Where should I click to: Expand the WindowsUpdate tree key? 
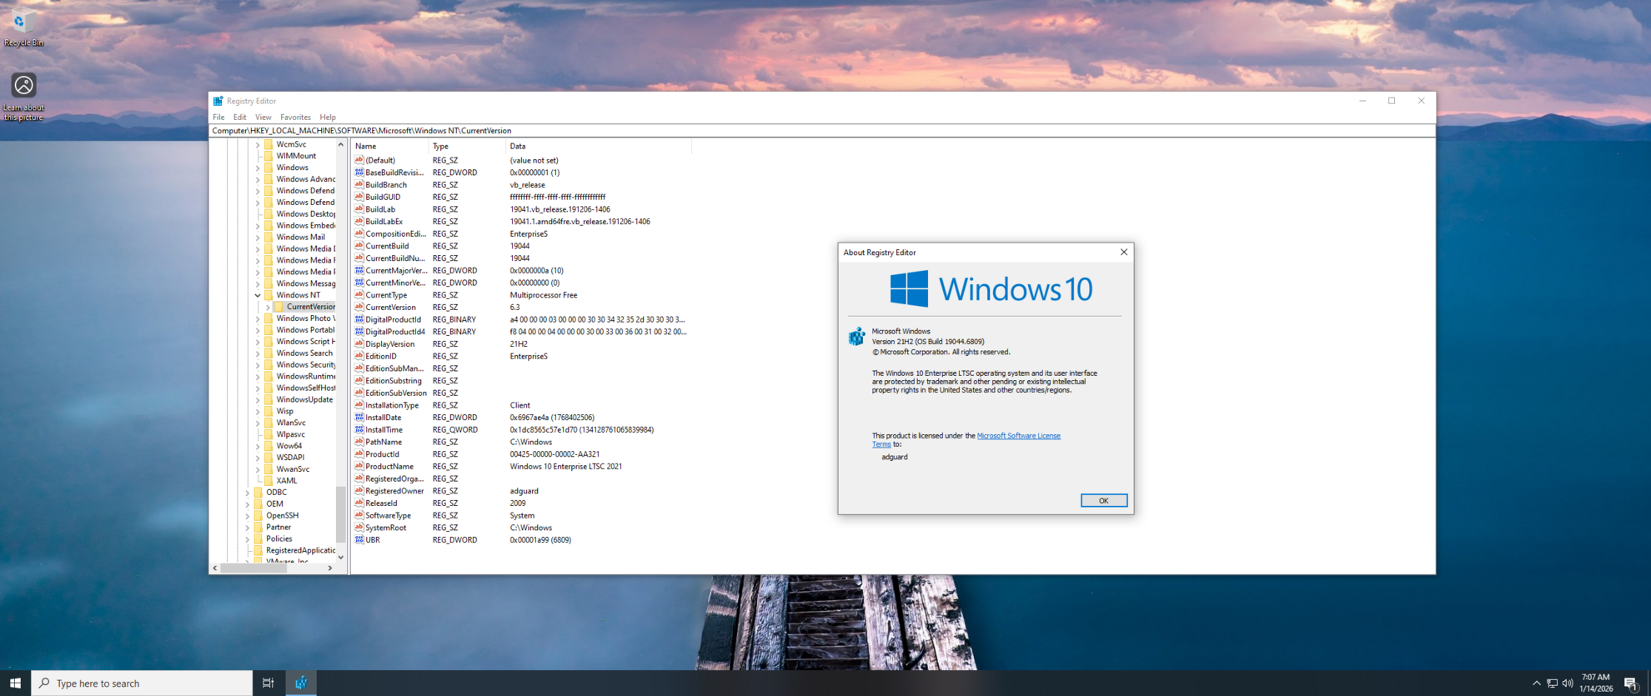[x=258, y=400]
